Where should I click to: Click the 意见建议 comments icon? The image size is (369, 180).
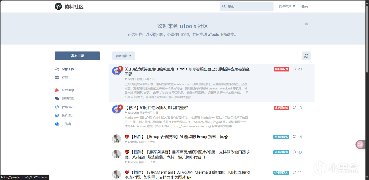[57, 98]
